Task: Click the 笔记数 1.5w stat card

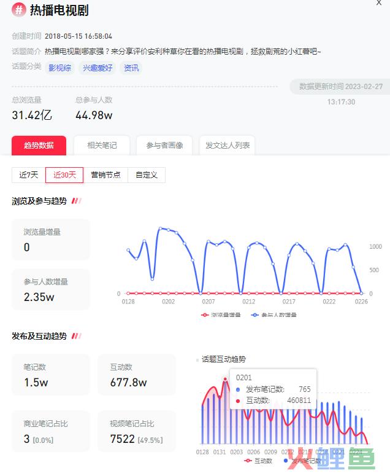Action: coord(51,375)
